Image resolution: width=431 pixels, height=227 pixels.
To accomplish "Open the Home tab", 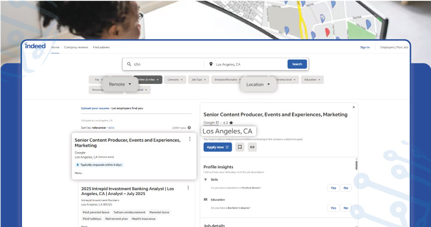I will point(55,48).
